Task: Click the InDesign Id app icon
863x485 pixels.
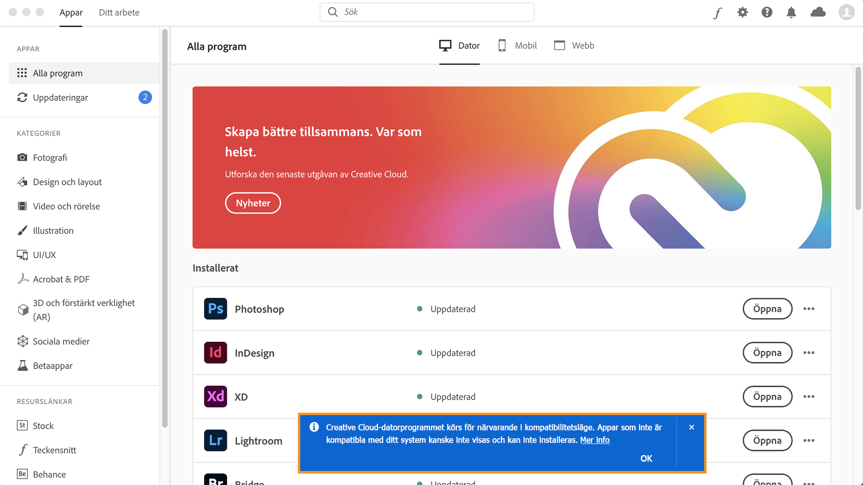Action: pos(215,352)
